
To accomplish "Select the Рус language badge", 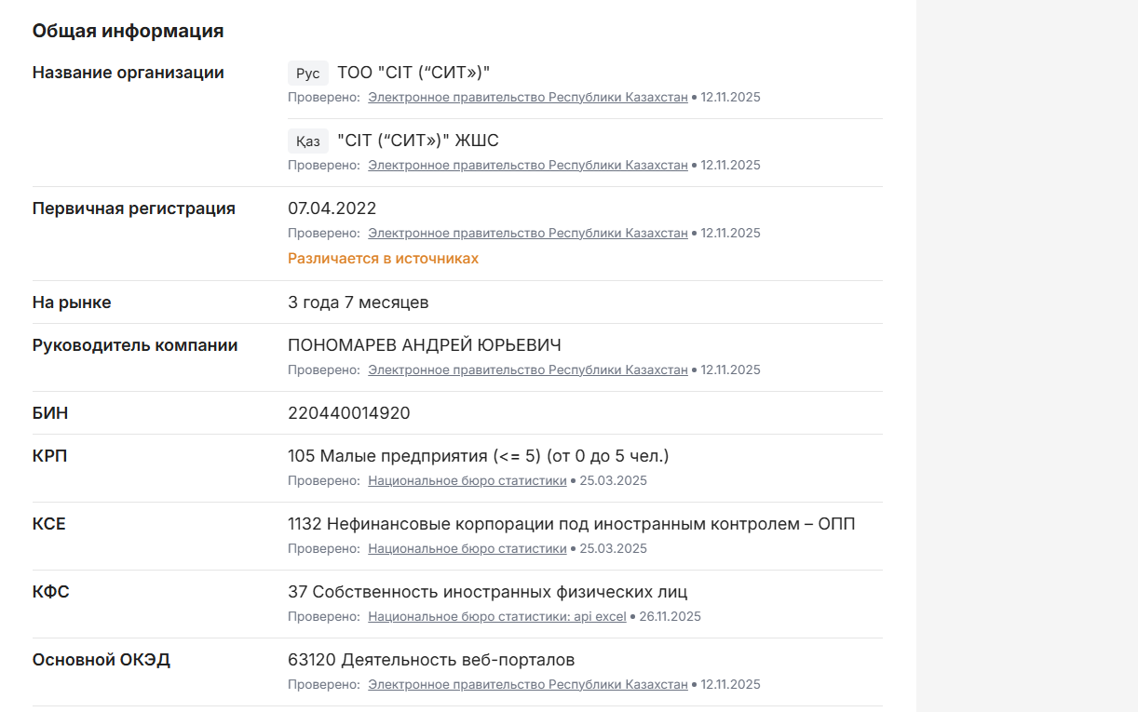I will (x=307, y=73).
